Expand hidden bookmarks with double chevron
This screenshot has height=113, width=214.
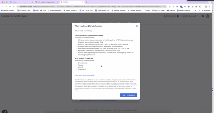[x=195, y=11]
